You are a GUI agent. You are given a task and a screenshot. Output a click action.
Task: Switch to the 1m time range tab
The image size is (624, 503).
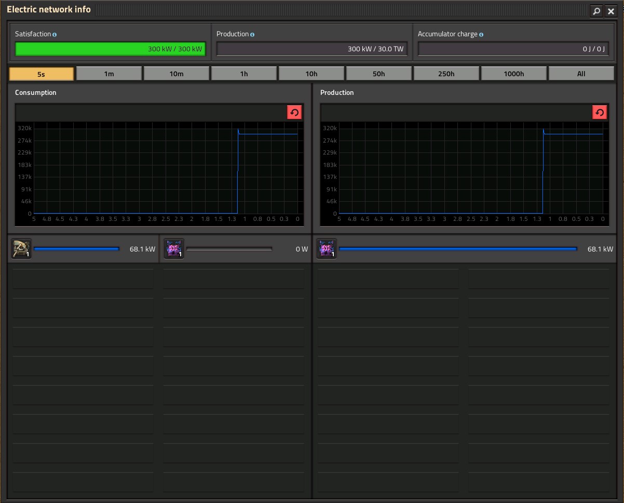109,74
